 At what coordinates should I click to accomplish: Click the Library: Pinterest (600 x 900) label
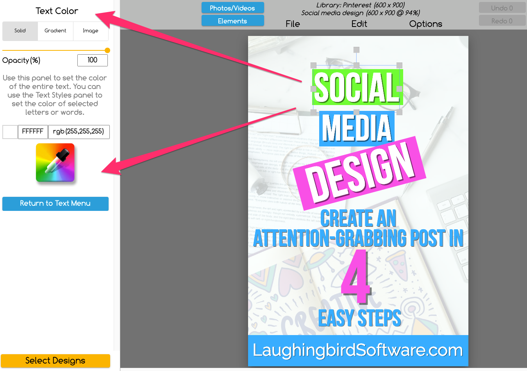pos(360,5)
